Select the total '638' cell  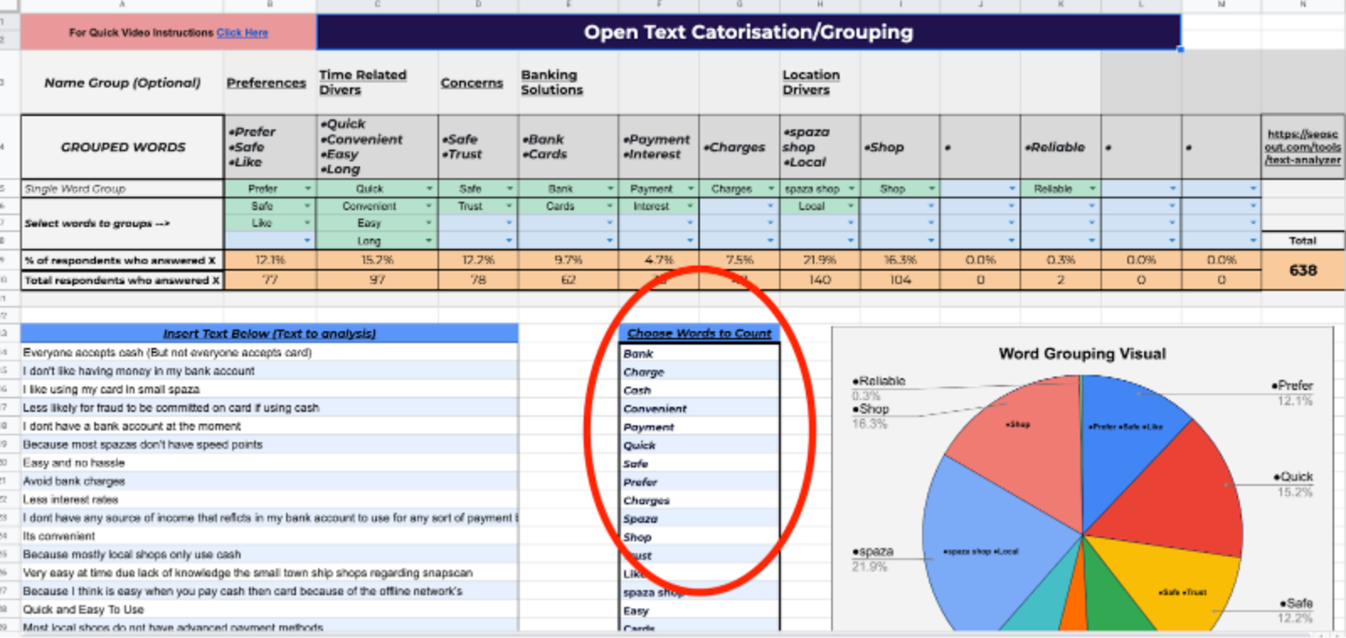click(x=1302, y=270)
